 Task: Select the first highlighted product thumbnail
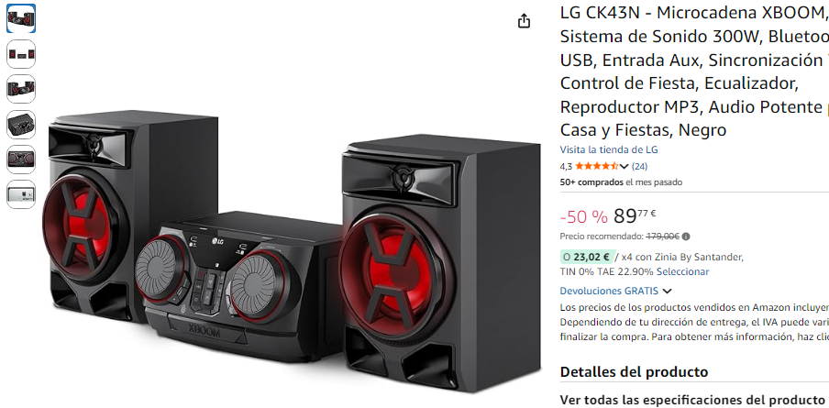[21, 18]
